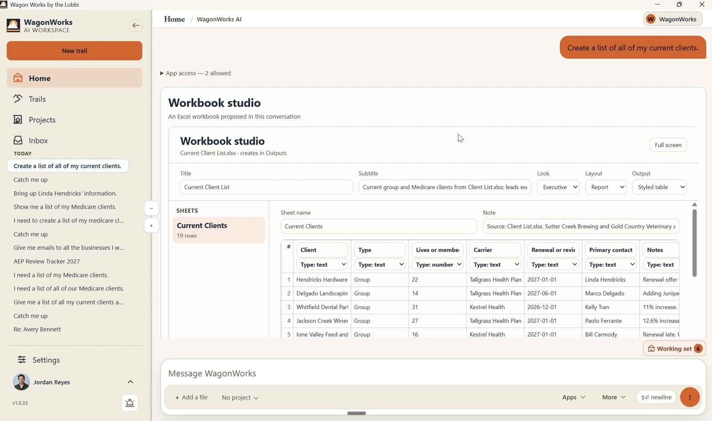The image size is (712, 421).
Task: Click Home breadcrumb link
Action: (x=174, y=19)
